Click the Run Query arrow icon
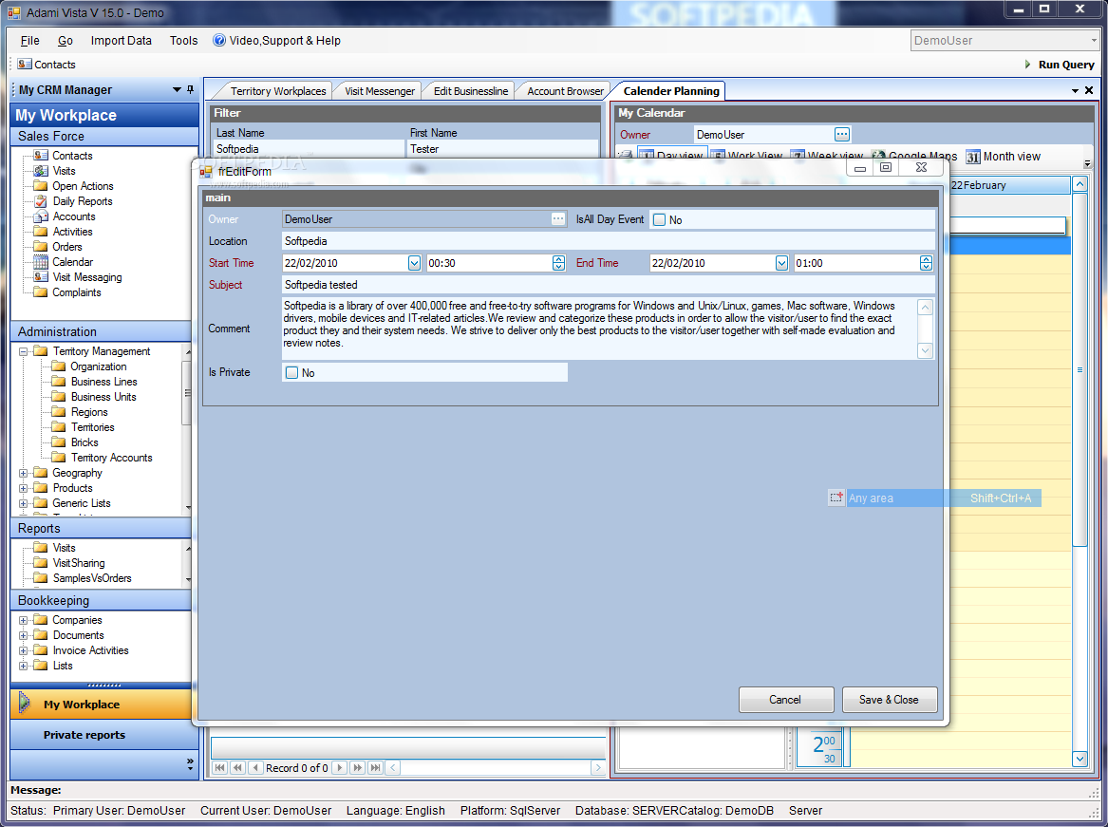 (1028, 65)
